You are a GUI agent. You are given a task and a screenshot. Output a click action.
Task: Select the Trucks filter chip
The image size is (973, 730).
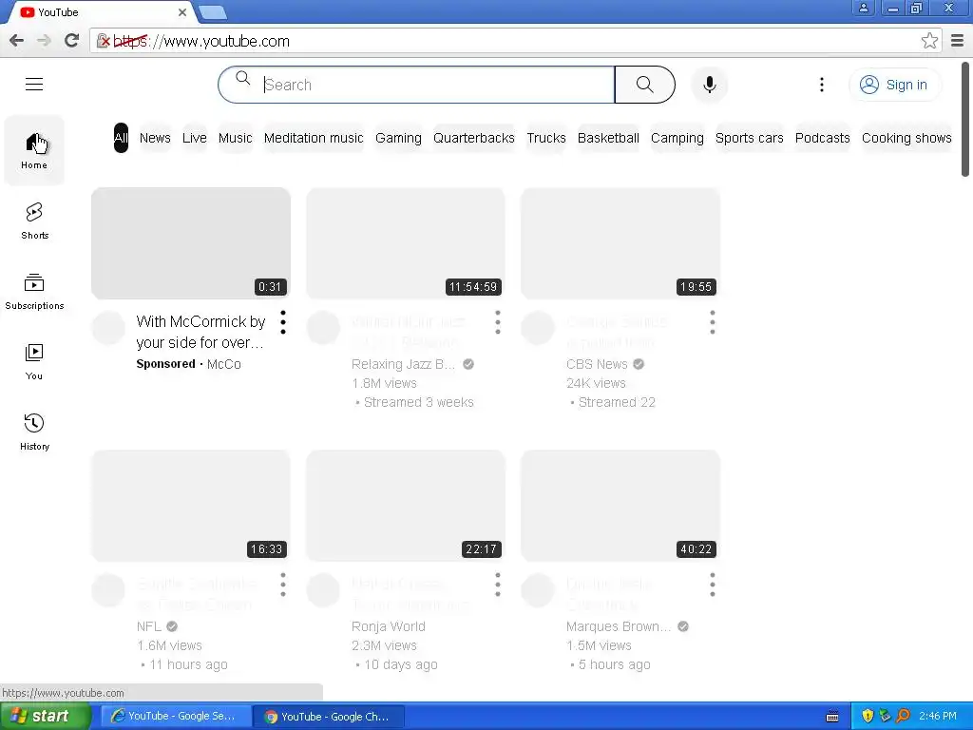546,138
